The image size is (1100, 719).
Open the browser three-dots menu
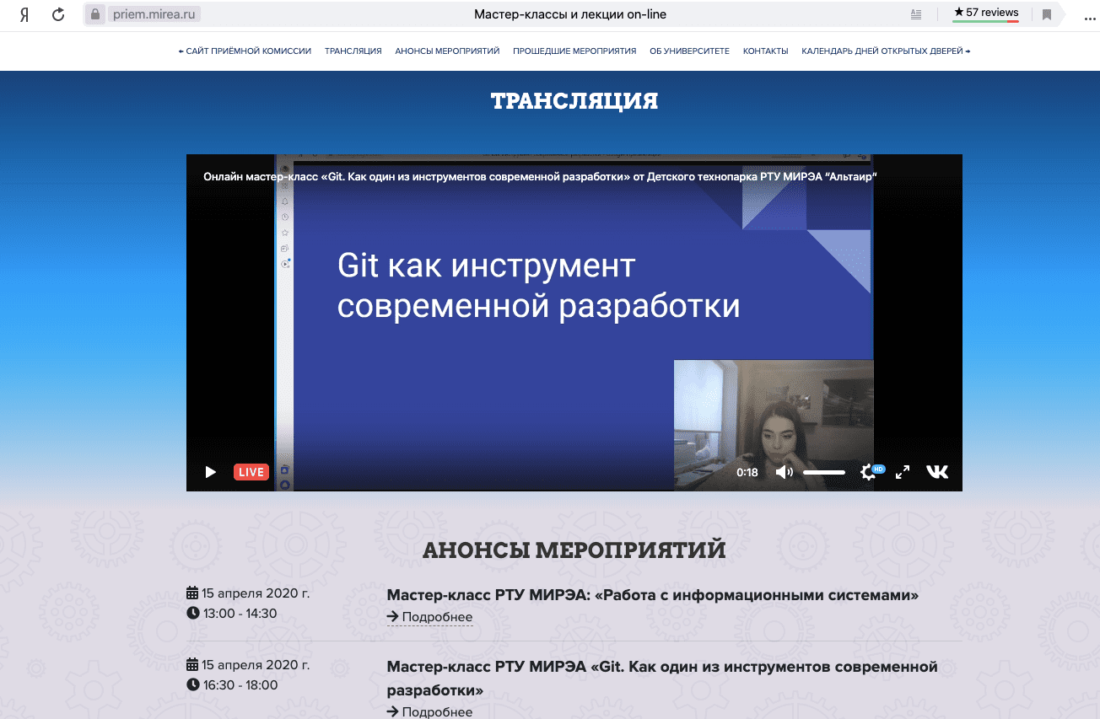(1089, 18)
